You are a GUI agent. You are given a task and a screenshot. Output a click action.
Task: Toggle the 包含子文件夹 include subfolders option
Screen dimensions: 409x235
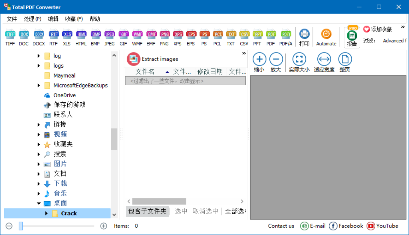[x=147, y=211]
